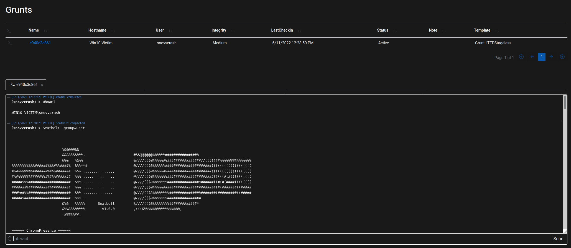Focus the Interact command input field
The width and height of the screenshot is (571, 248).
(x=280, y=239)
